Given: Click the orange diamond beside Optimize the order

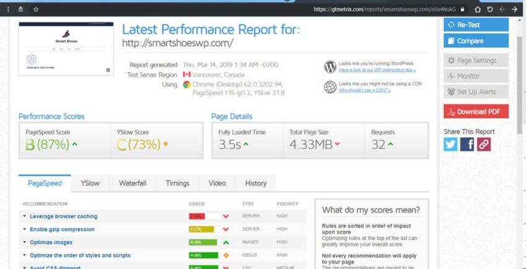Looking at the screenshot, I should (226, 255).
